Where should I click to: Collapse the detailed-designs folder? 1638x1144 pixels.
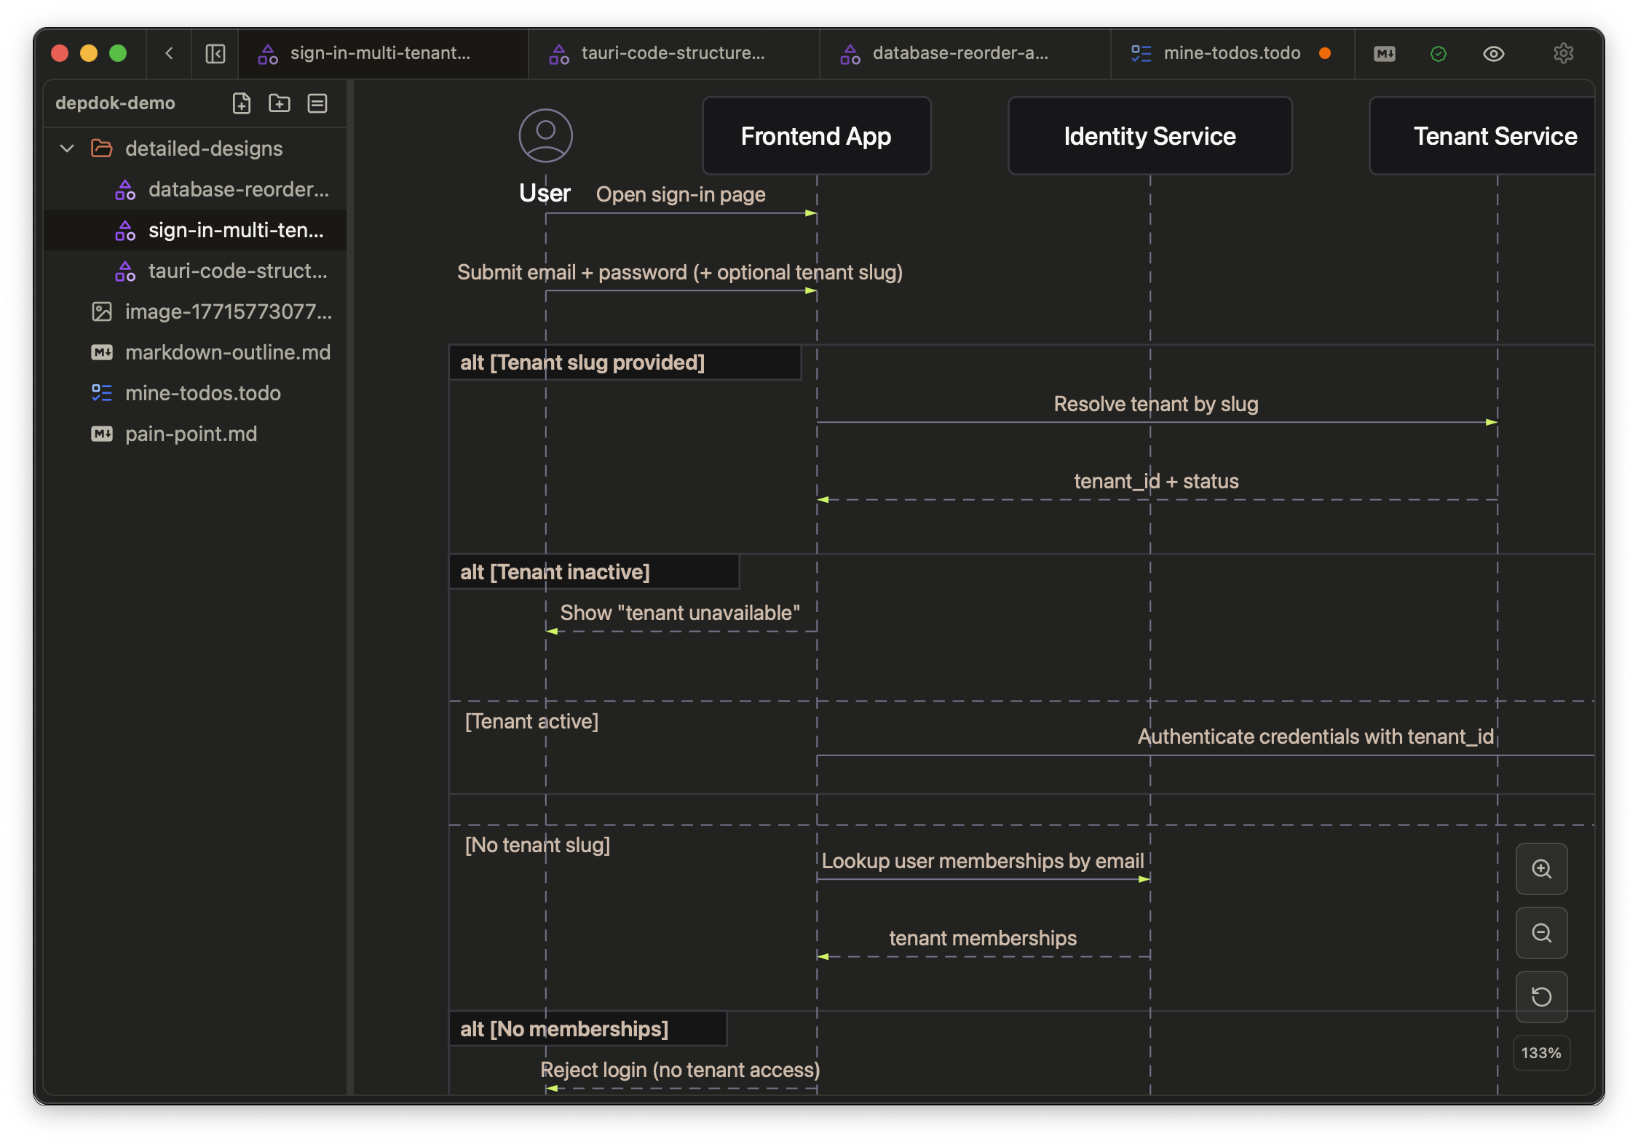click(67, 148)
